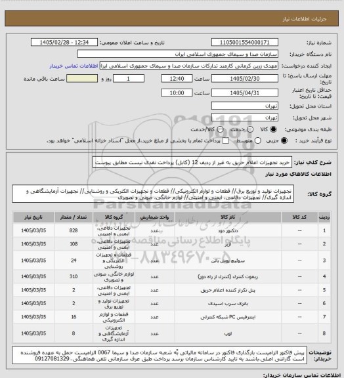The width and height of the screenshot is (344, 378).
Task: Click the ردیف column header
Action: [324, 217]
